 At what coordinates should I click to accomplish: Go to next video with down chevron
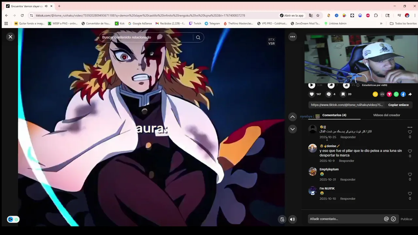click(293, 129)
